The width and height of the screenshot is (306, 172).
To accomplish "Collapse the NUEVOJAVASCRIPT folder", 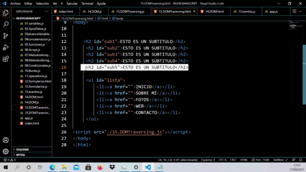I will [28, 18].
